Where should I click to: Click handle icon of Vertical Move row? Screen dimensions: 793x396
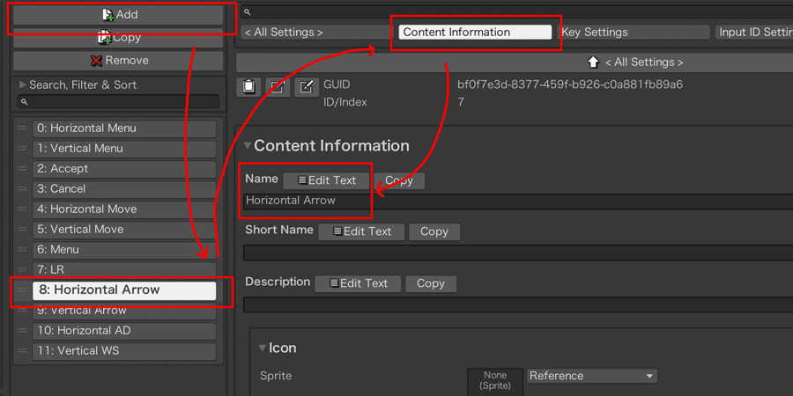(22, 230)
